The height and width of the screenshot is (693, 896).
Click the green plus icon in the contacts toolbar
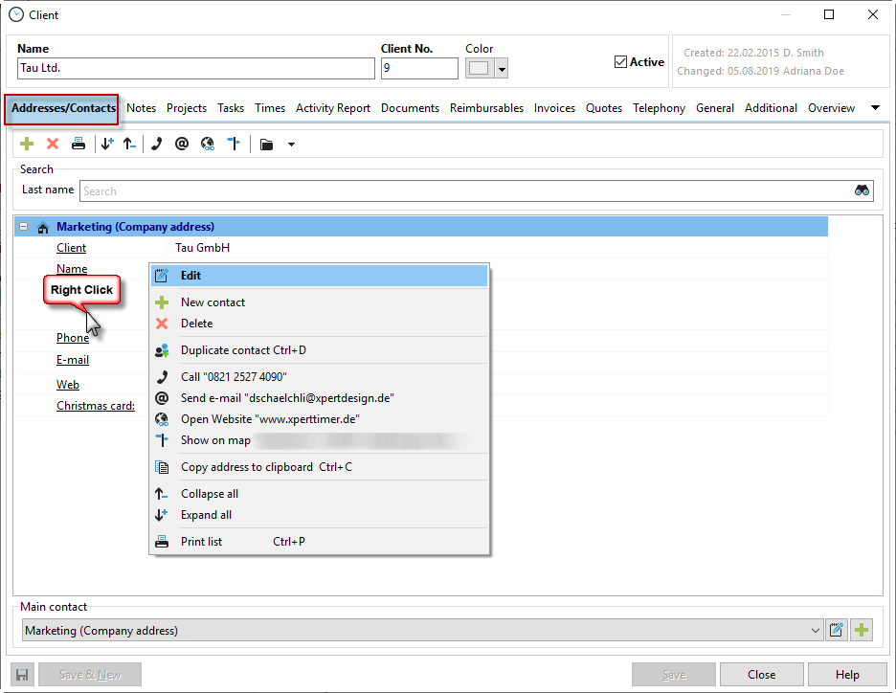27,145
